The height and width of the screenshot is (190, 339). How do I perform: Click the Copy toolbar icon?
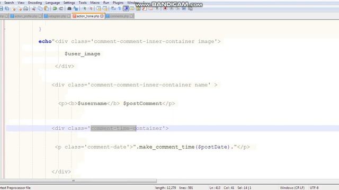[40, 8]
